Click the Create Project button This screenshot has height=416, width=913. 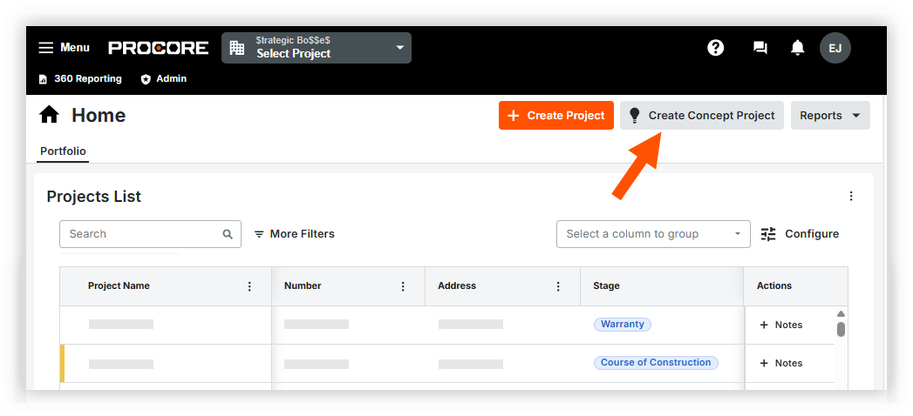(556, 116)
